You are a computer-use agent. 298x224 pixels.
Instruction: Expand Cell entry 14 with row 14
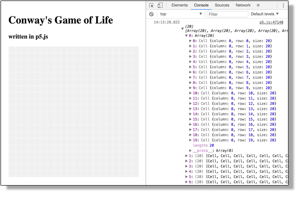190,114
